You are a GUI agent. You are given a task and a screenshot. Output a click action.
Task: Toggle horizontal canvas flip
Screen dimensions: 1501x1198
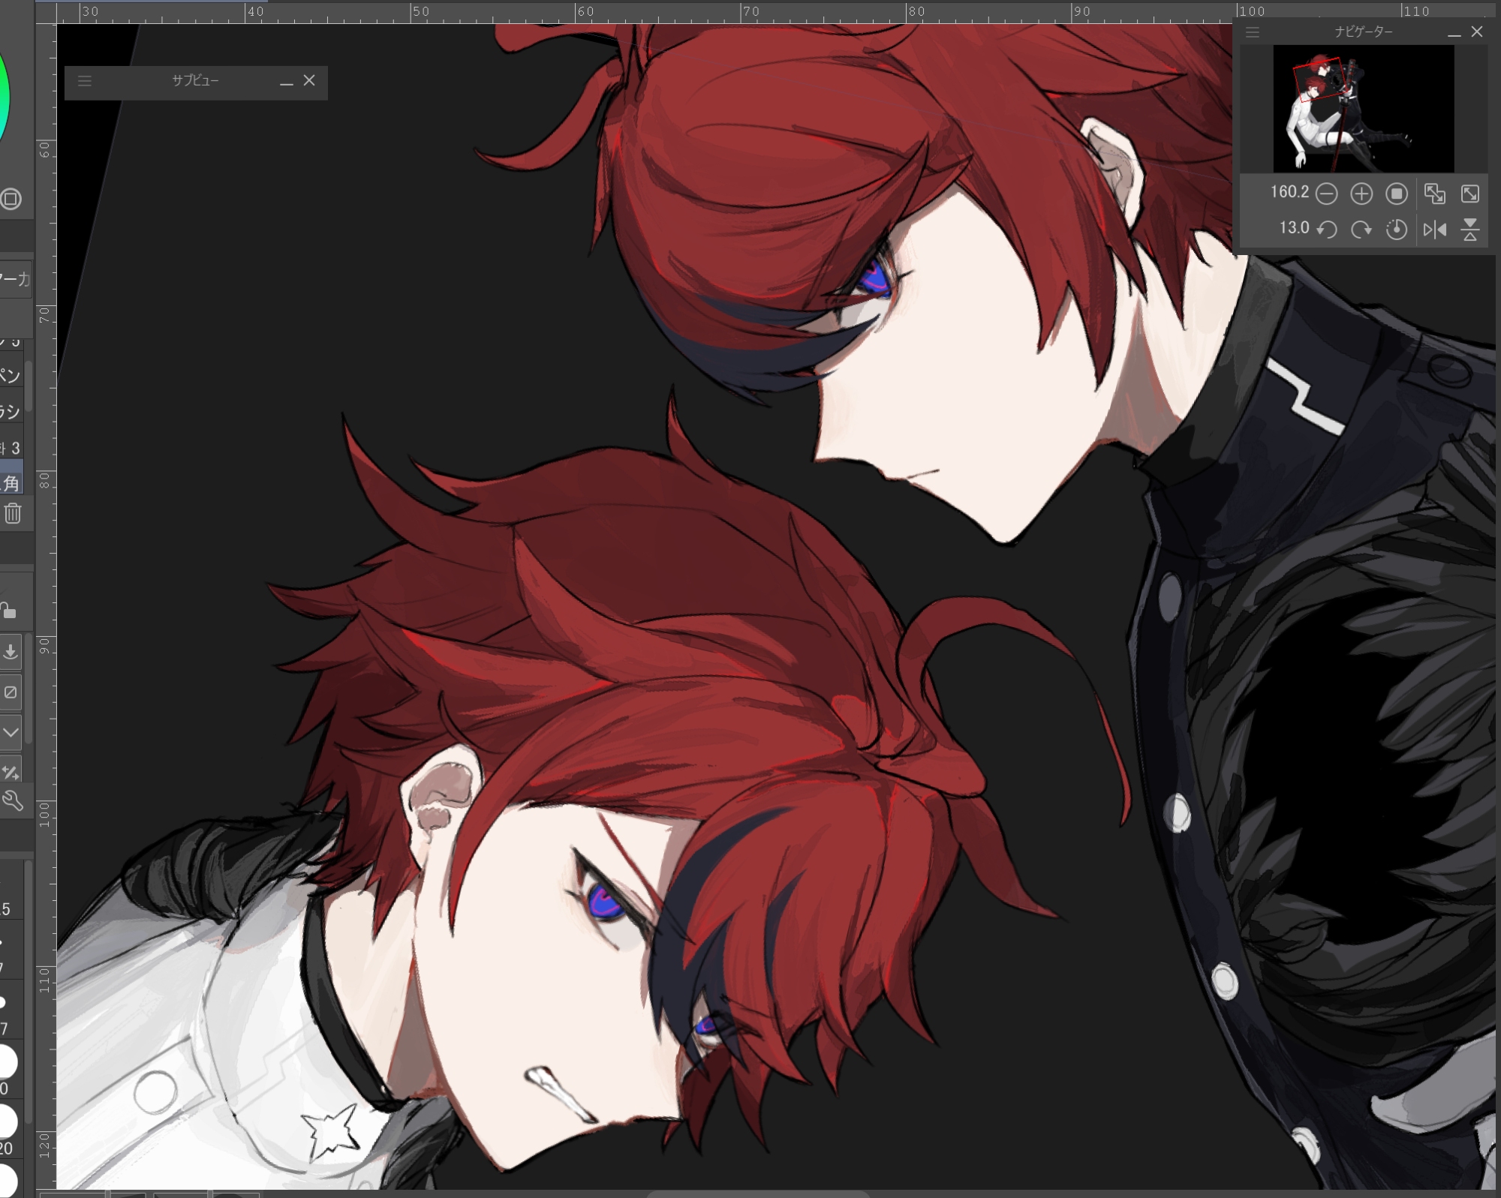click(x=1435, y=230)
